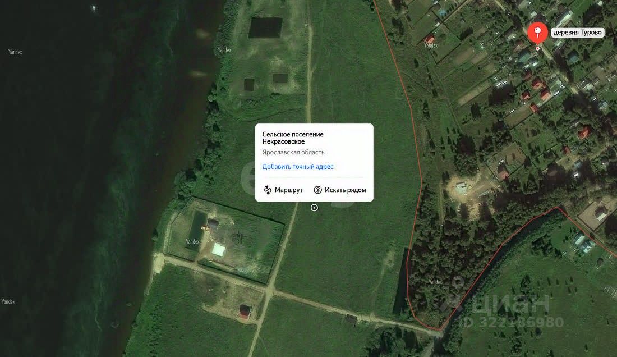
Task: Click the Yandex watermark over the river top-left
Action: (x=15, y=52)
